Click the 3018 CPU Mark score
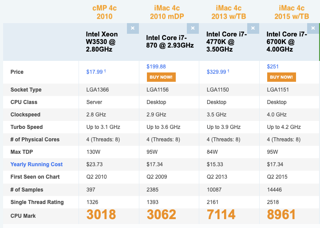This screenshot has height=228, width=320. pyautogui.click(x=101, y=215)
